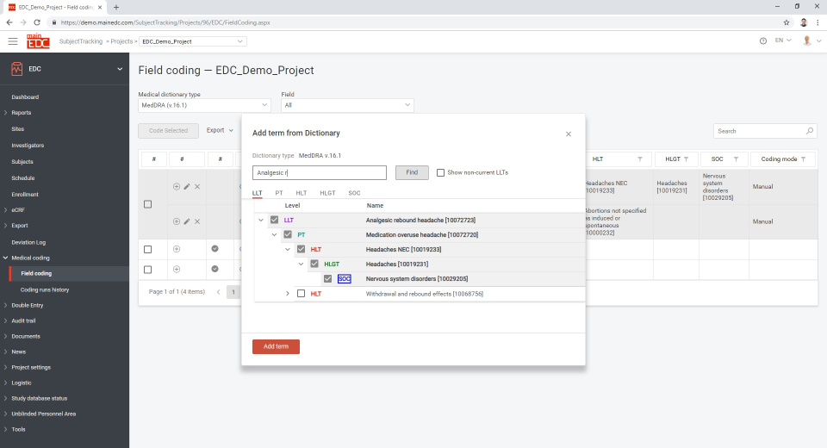
Task: Uncheck the PT Medication overuse headache checkbox
Action: tap(288, 234)
